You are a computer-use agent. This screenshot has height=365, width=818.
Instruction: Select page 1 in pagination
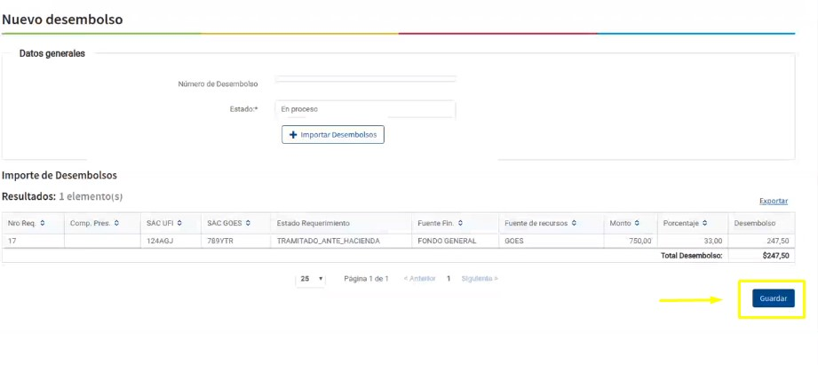point(449,279)
